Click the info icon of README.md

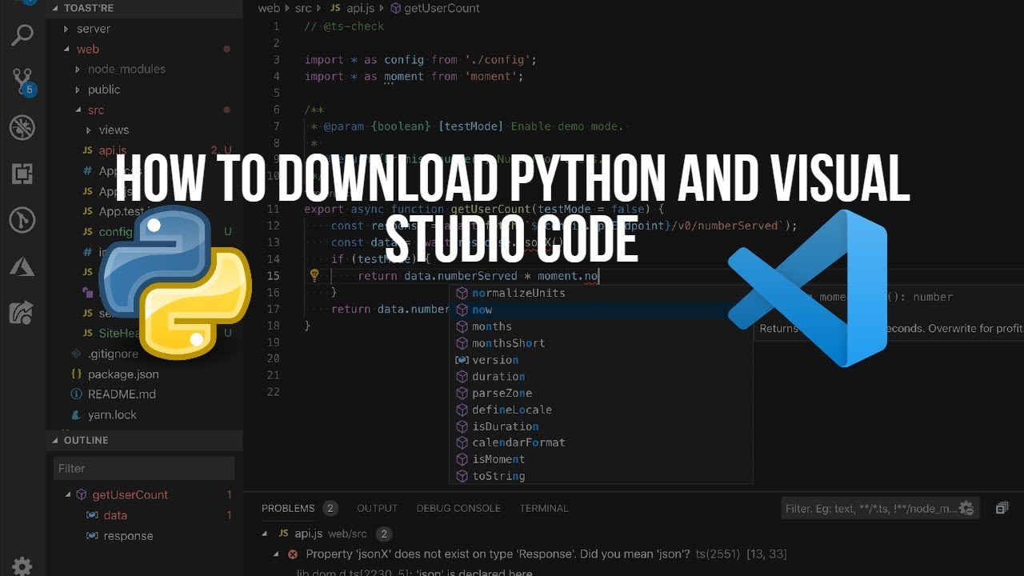point(77,394)
